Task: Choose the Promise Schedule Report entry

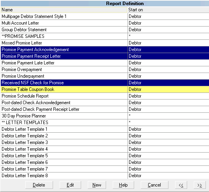Action: [105, 96]
